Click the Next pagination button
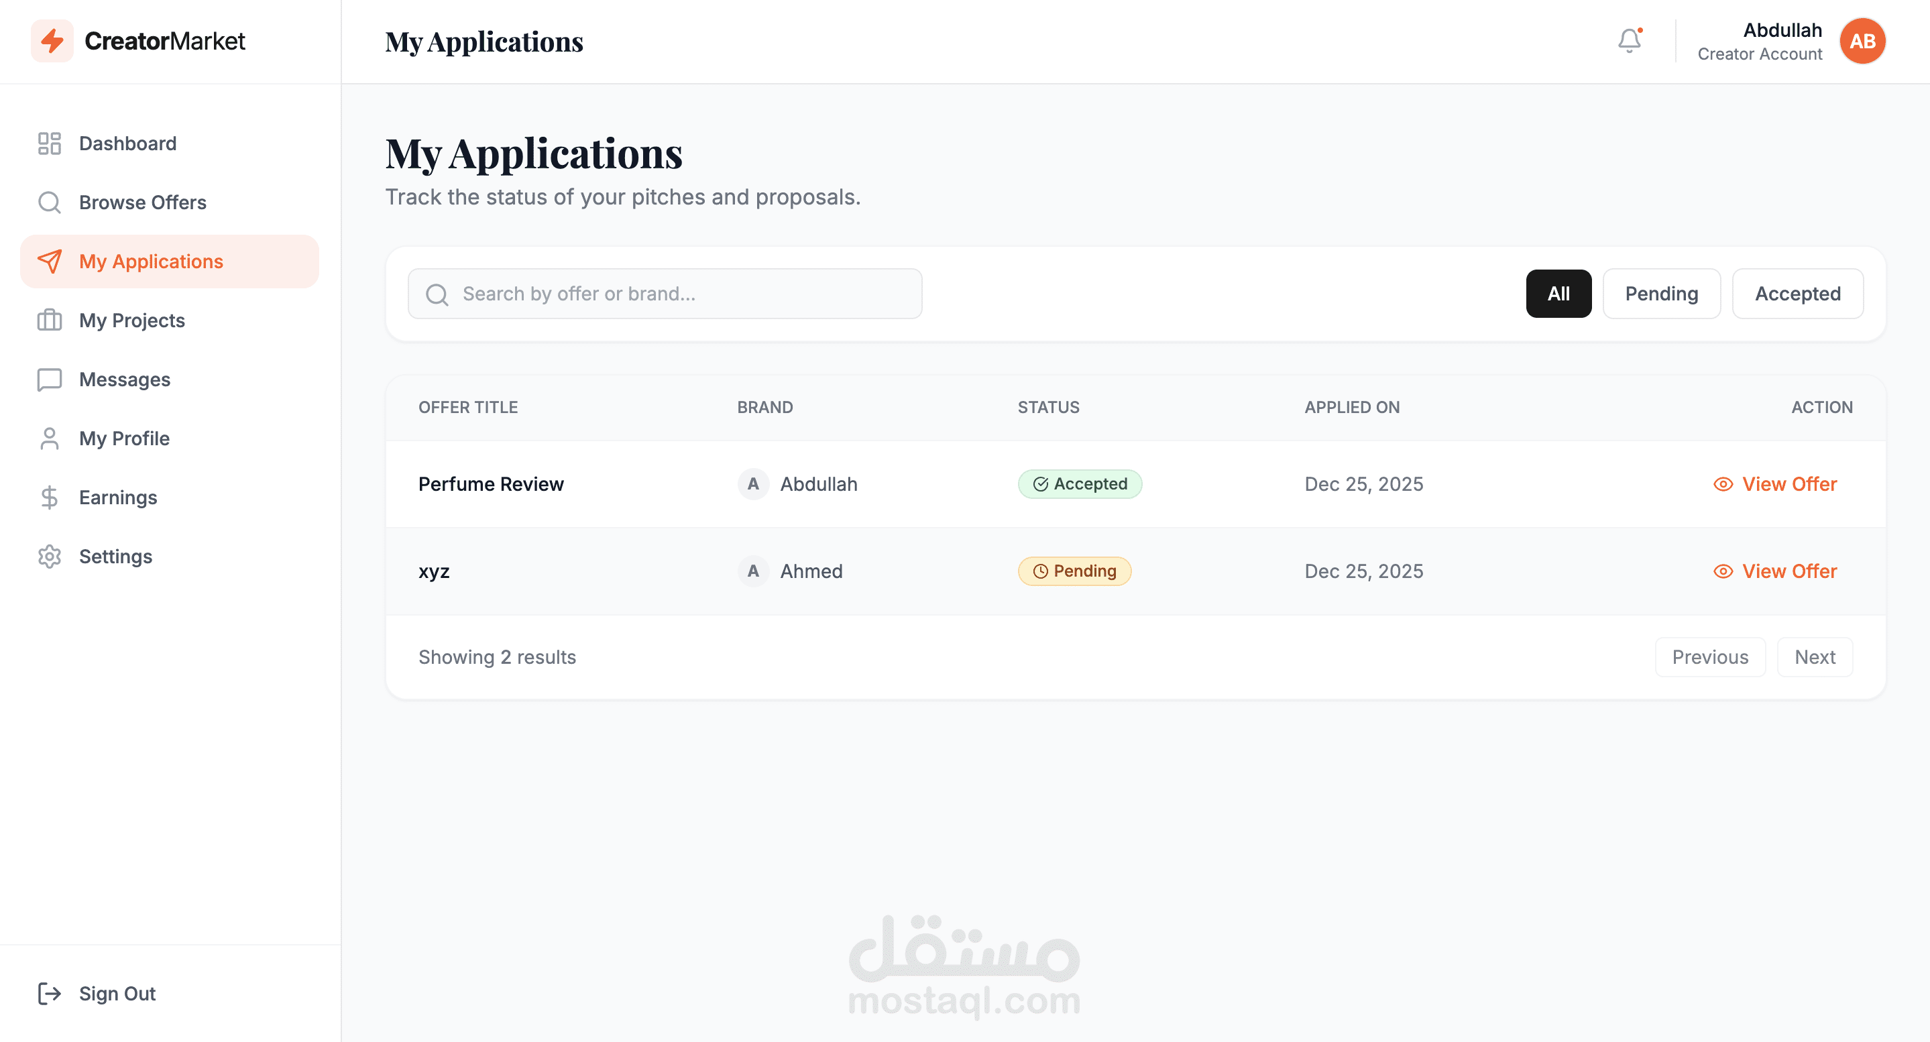This screenshot has width=1930, height=1042. pyautogui.click(x=1814, y=657)
